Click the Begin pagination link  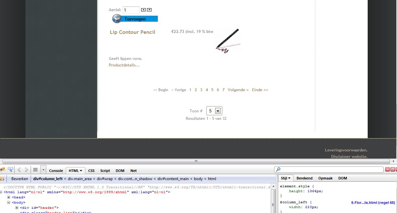[x=161, y=90]
